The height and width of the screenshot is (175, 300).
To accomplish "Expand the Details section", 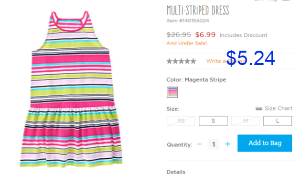I will click(176, 172).
